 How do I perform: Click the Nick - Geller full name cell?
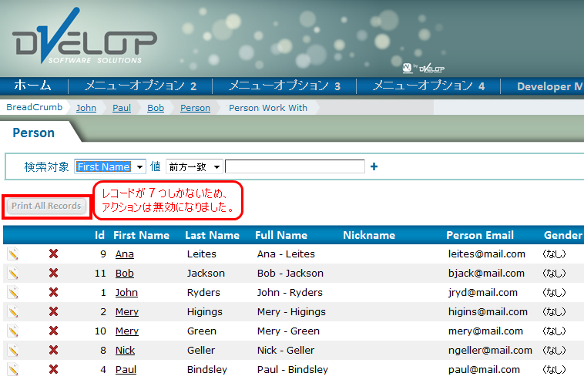tap(286, 350)
